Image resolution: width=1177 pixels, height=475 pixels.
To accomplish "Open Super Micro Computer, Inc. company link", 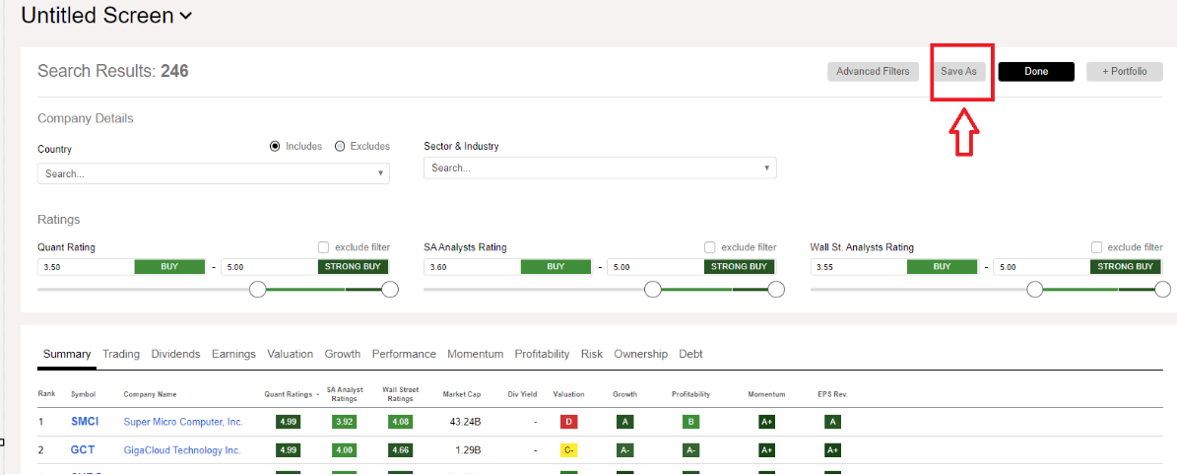I will point(183,423).
